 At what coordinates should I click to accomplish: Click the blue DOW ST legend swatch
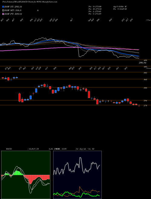coord(3,7)
